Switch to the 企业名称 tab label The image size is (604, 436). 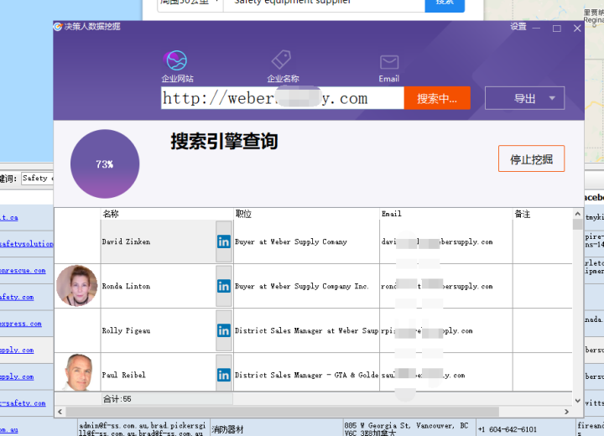[x=283, y=79]
